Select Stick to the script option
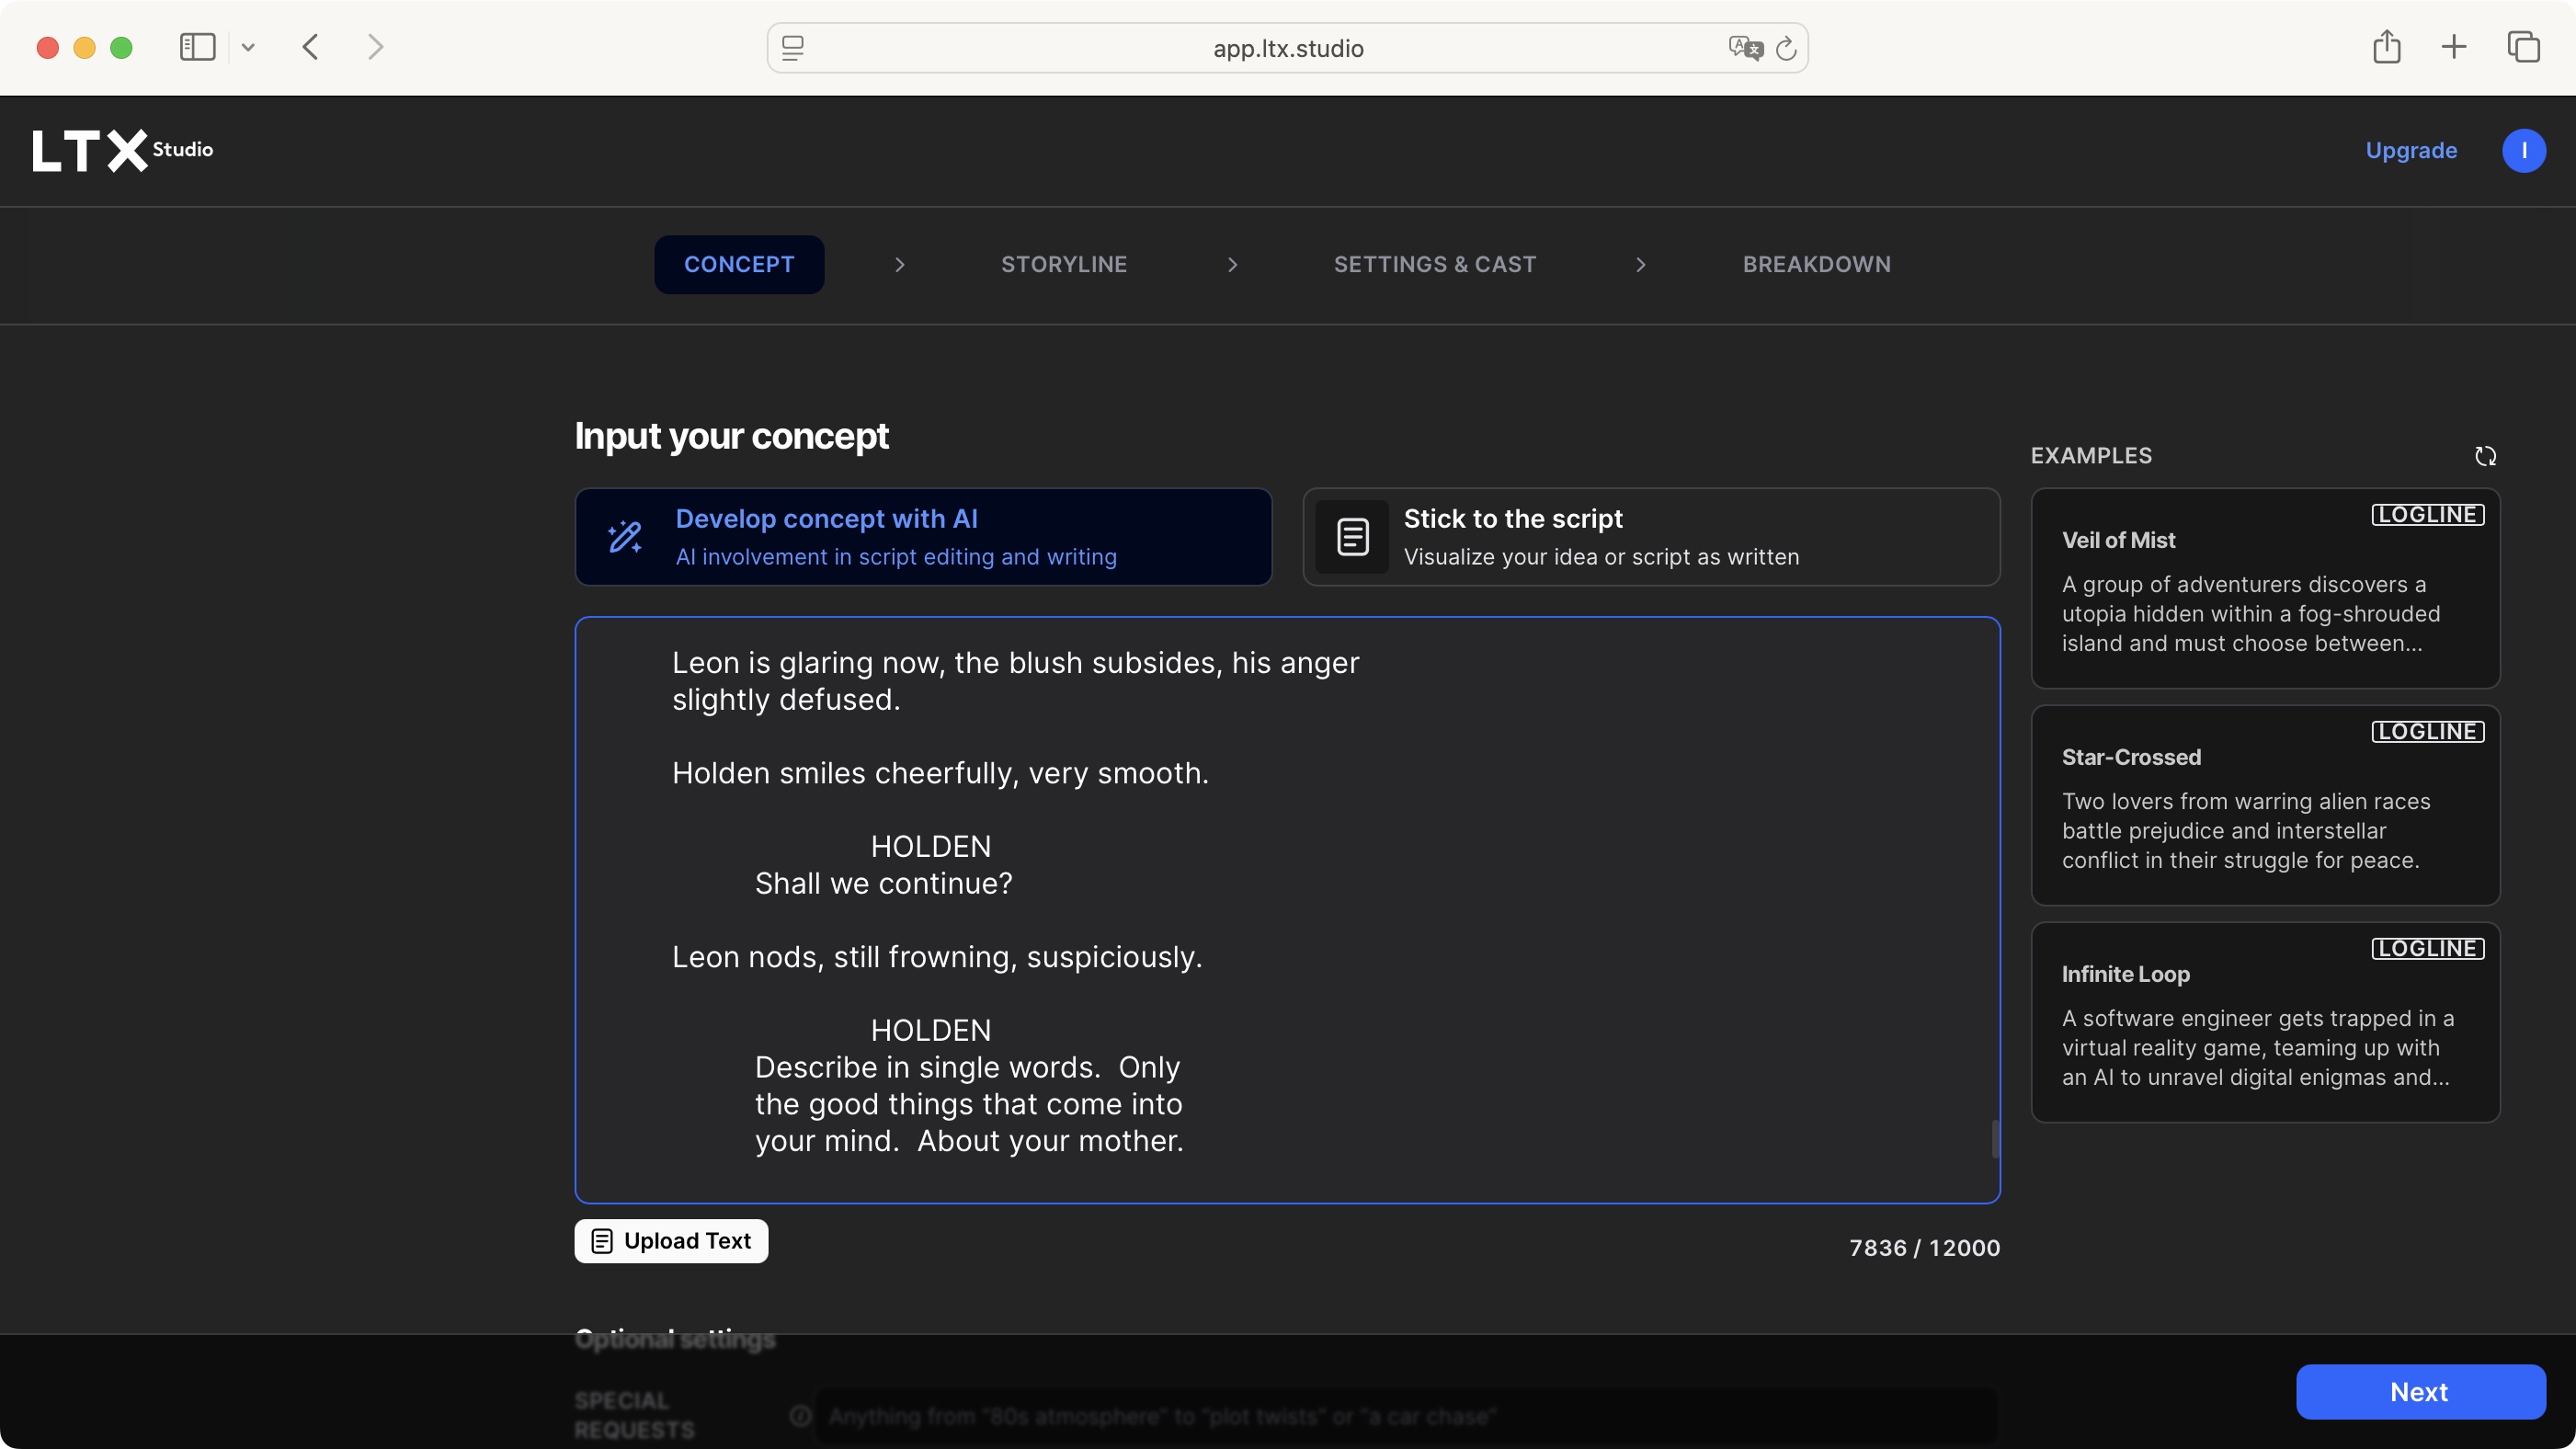2576x1449 pixels. (1651, 537)
